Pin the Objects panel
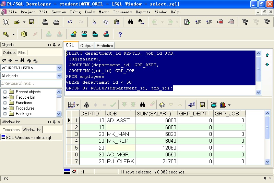The width and height of the screenshot is (274, 183). (54, 45)
